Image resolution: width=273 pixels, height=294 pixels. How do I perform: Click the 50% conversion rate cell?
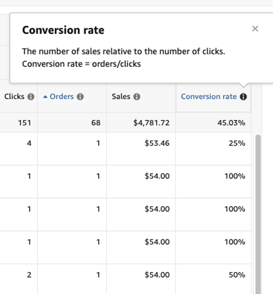(x=213, y=279)
